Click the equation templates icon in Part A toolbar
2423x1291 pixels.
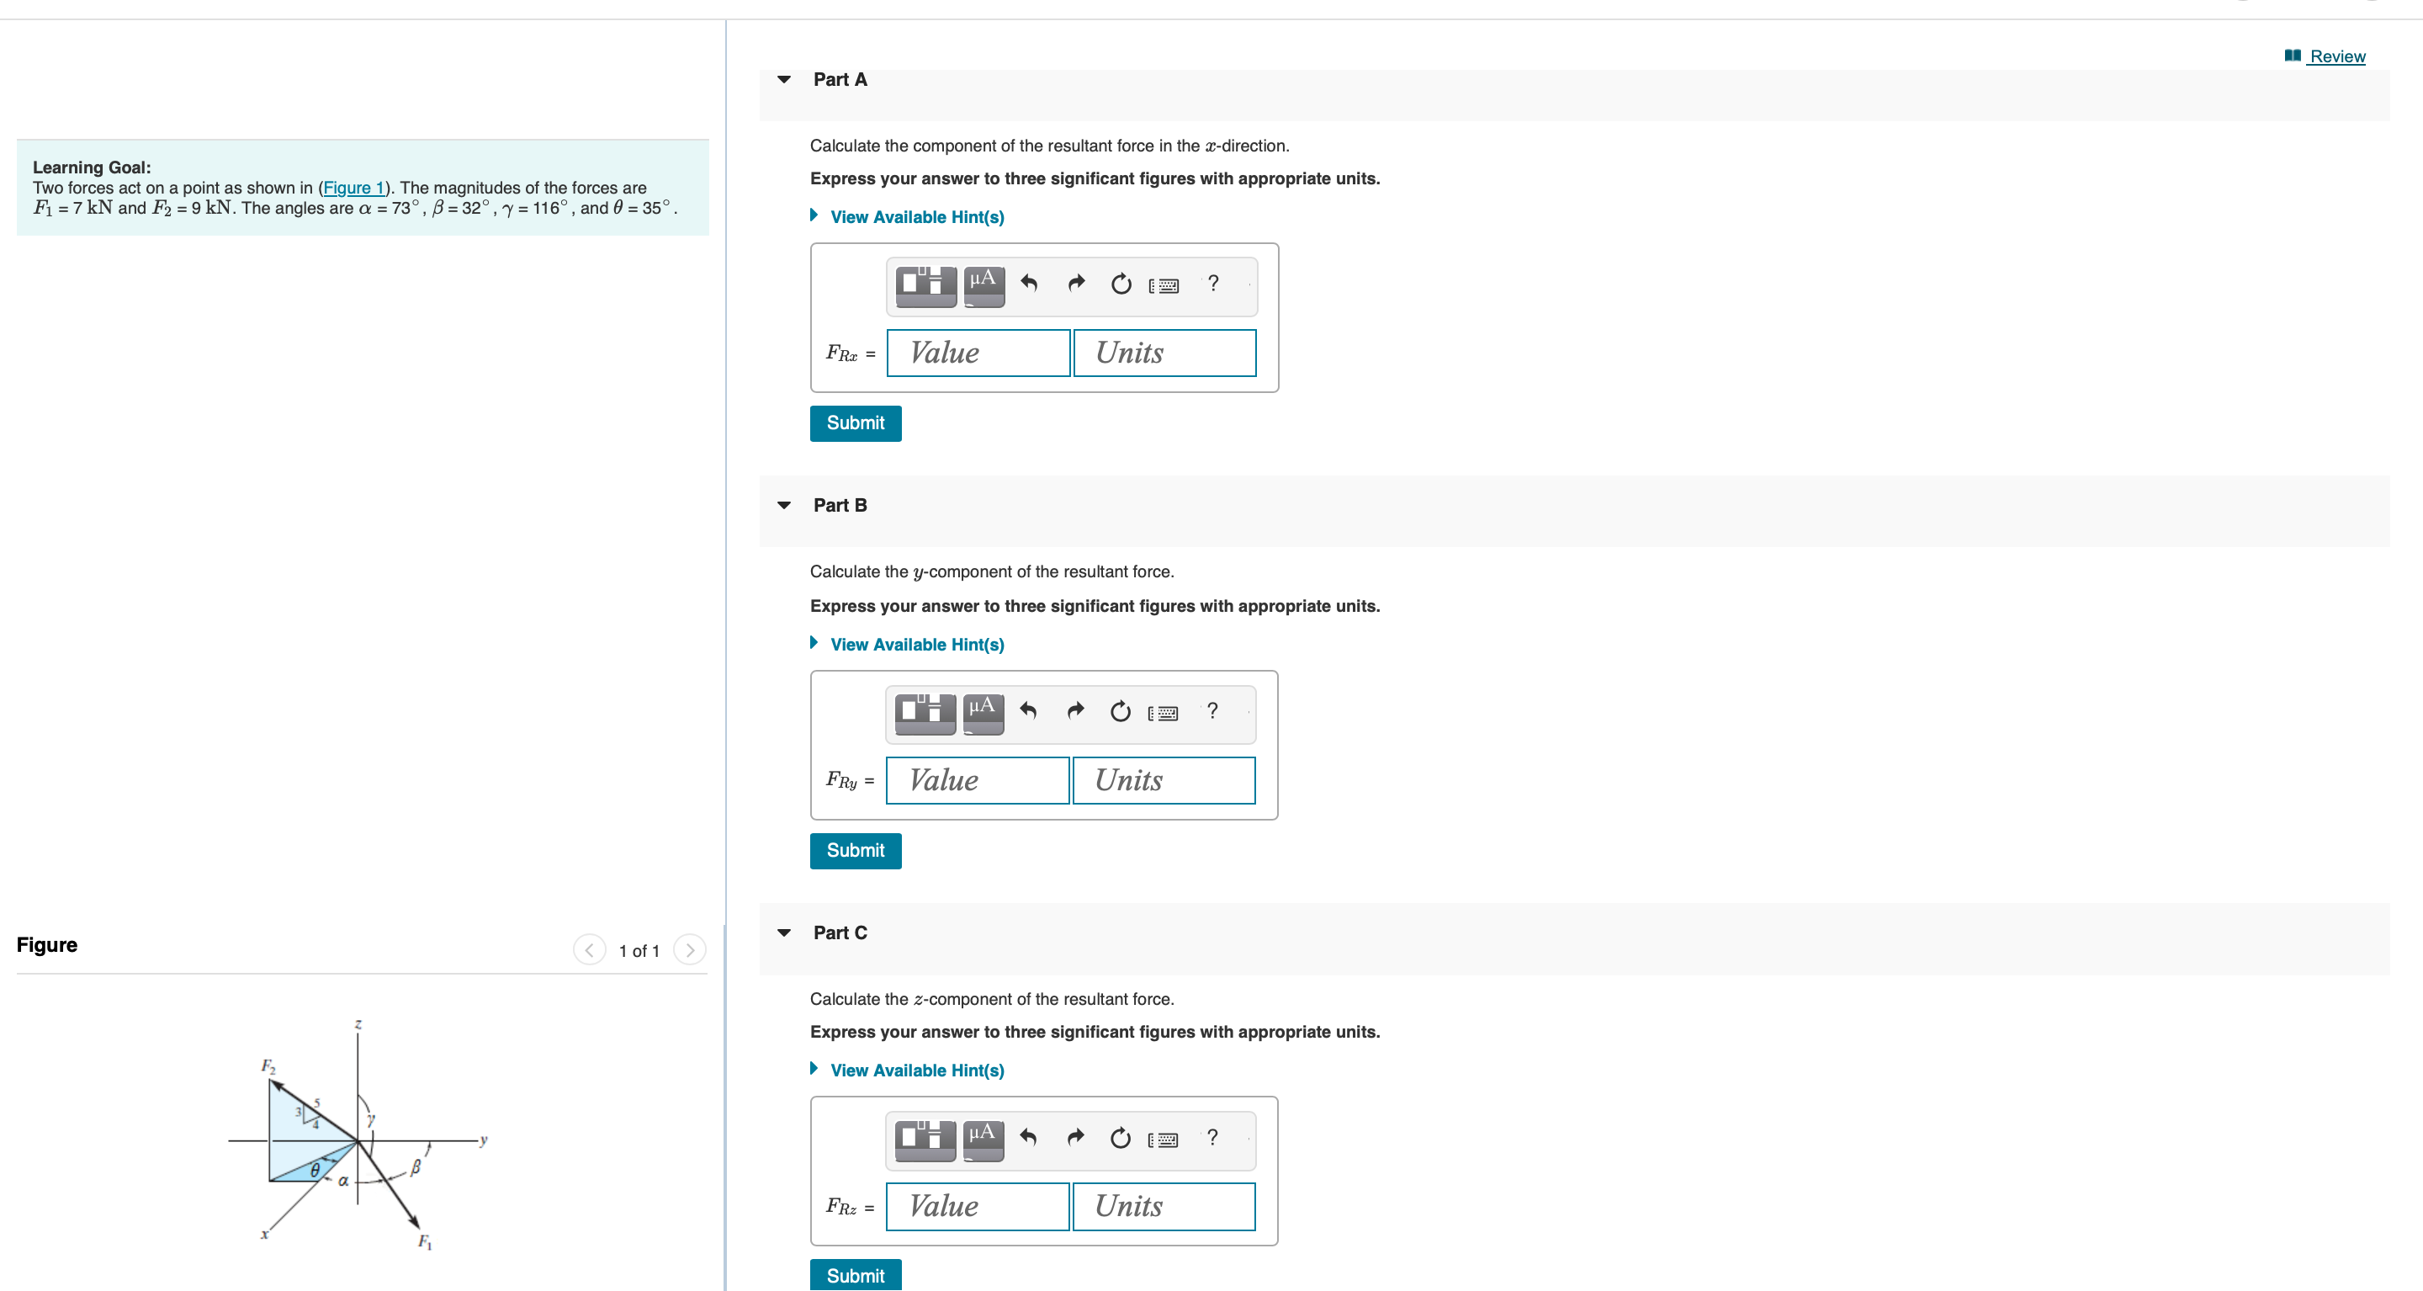[924, 285]
